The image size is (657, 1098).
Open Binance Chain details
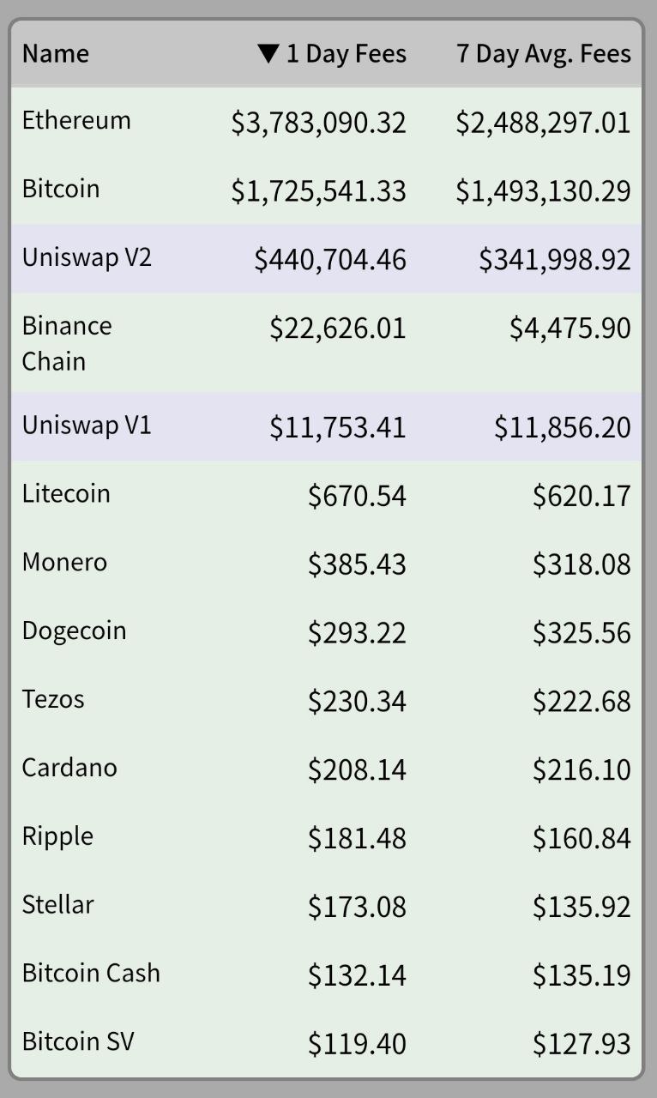pos(67,343)
